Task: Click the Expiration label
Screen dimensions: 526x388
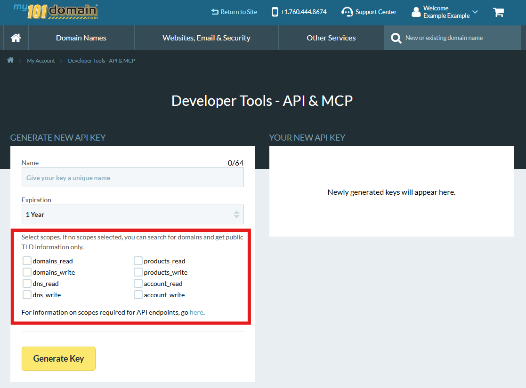Action: 36,200
